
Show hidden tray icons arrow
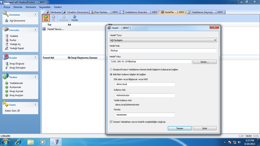(x=225, y=142)
